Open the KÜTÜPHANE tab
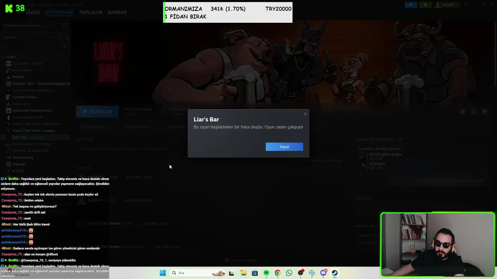This screenshot has width=497, height=279. 59,12
